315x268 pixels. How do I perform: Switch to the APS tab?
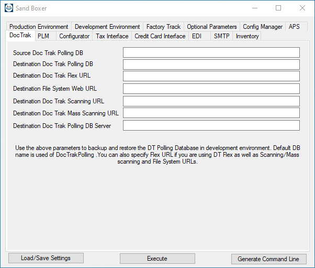[294, 27]
